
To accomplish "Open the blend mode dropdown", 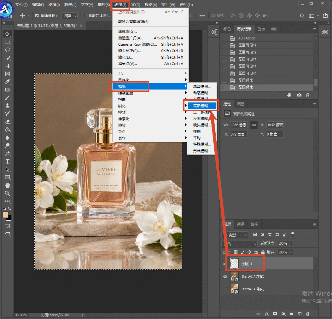I will point(240,244).
